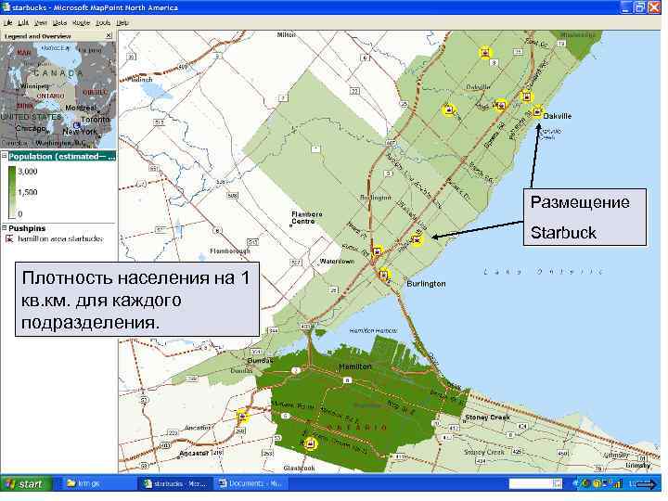Open the Tools menu
Image resolution: width=668 pixels, height=501 pixels.
(x=103, y=22)
